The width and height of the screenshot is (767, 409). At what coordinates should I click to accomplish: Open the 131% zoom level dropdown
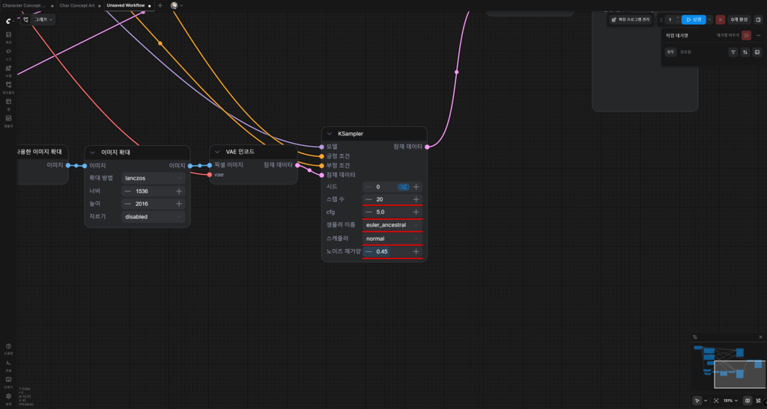pyautogui.click(x=731, y=401)
